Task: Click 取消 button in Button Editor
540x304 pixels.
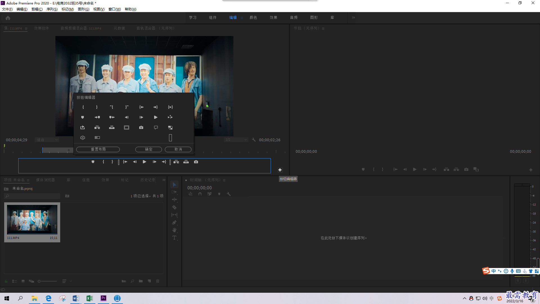Action: pos(178,149)
